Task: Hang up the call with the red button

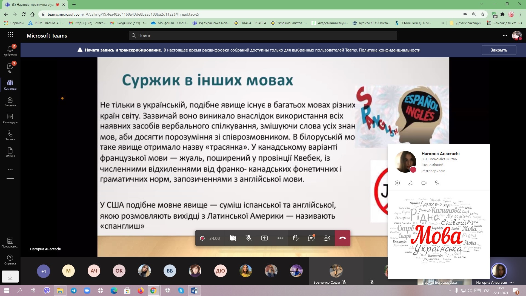Action: tap(342, 238)
